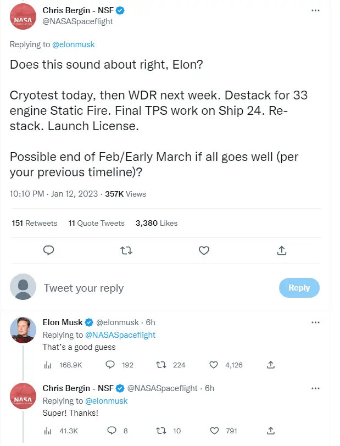Open Elon Musk's profile picture
This screenshot has height=446, width=340.
(24, 330)
